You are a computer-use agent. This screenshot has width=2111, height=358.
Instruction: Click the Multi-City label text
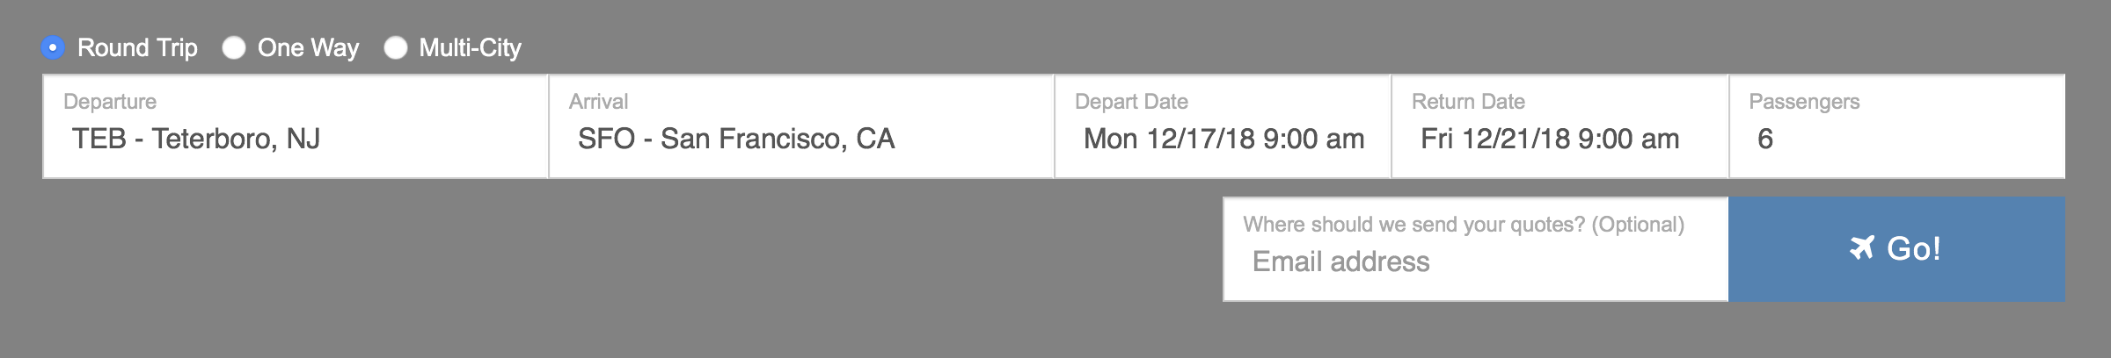click(x=471, y=47)
